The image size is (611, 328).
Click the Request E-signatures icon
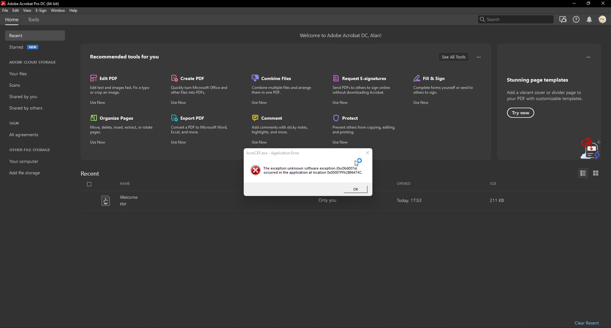(336, 78)
